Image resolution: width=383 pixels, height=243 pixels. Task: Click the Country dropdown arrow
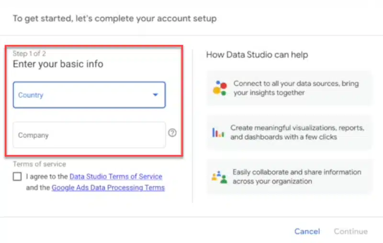[x=155, y=95]
